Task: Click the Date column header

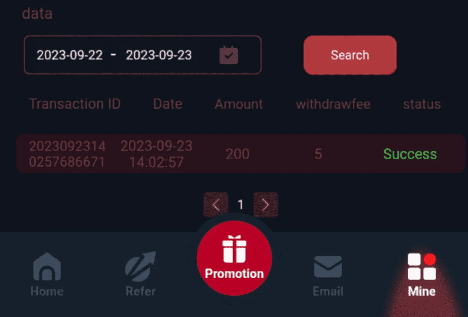Action: (168, 104)
